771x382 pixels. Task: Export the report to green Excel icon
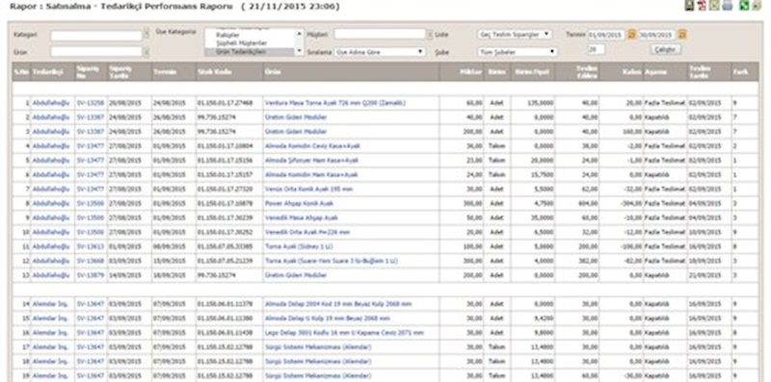[744, 6]
